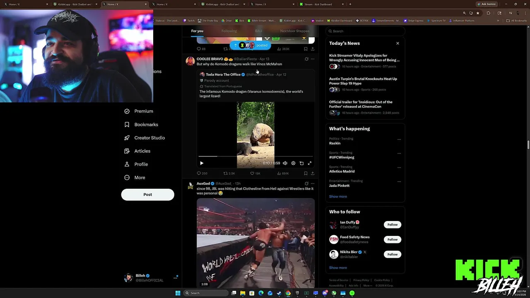530x298 pixels.
Task: Share the top post with 88 replies
Action: pos(313,49)
